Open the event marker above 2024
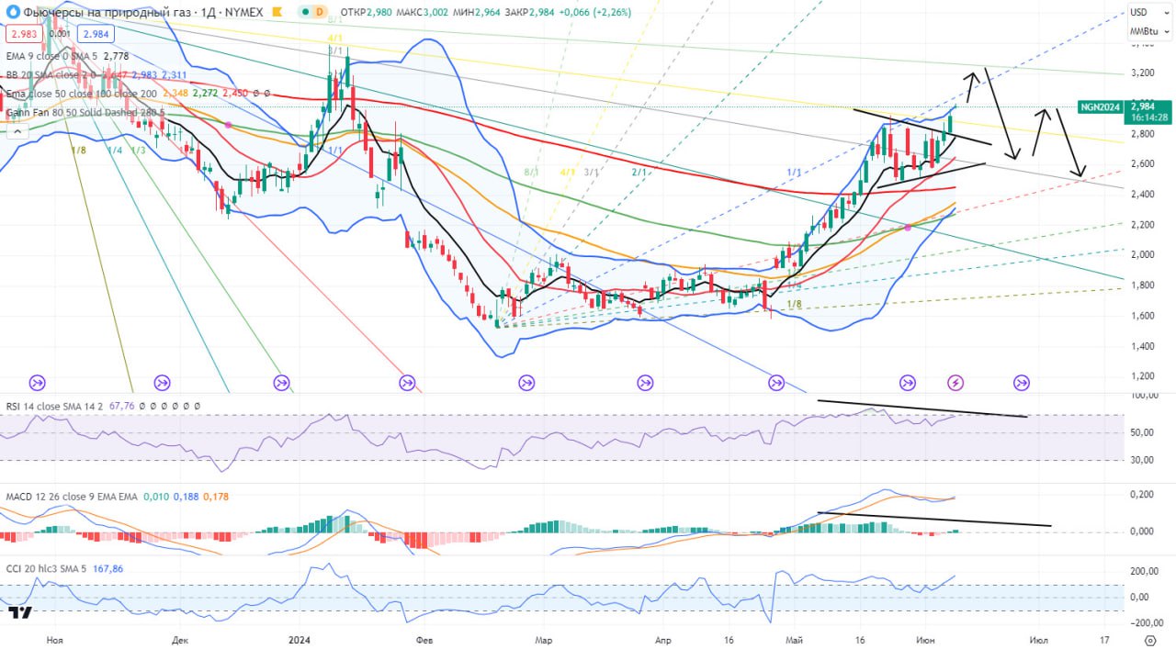This screenshot has height=649, width=1176. pos(281,382)
